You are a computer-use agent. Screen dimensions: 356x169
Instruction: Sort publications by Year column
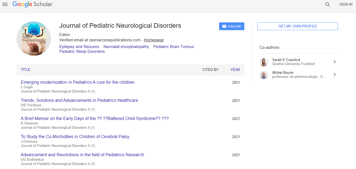click(235, 70)
